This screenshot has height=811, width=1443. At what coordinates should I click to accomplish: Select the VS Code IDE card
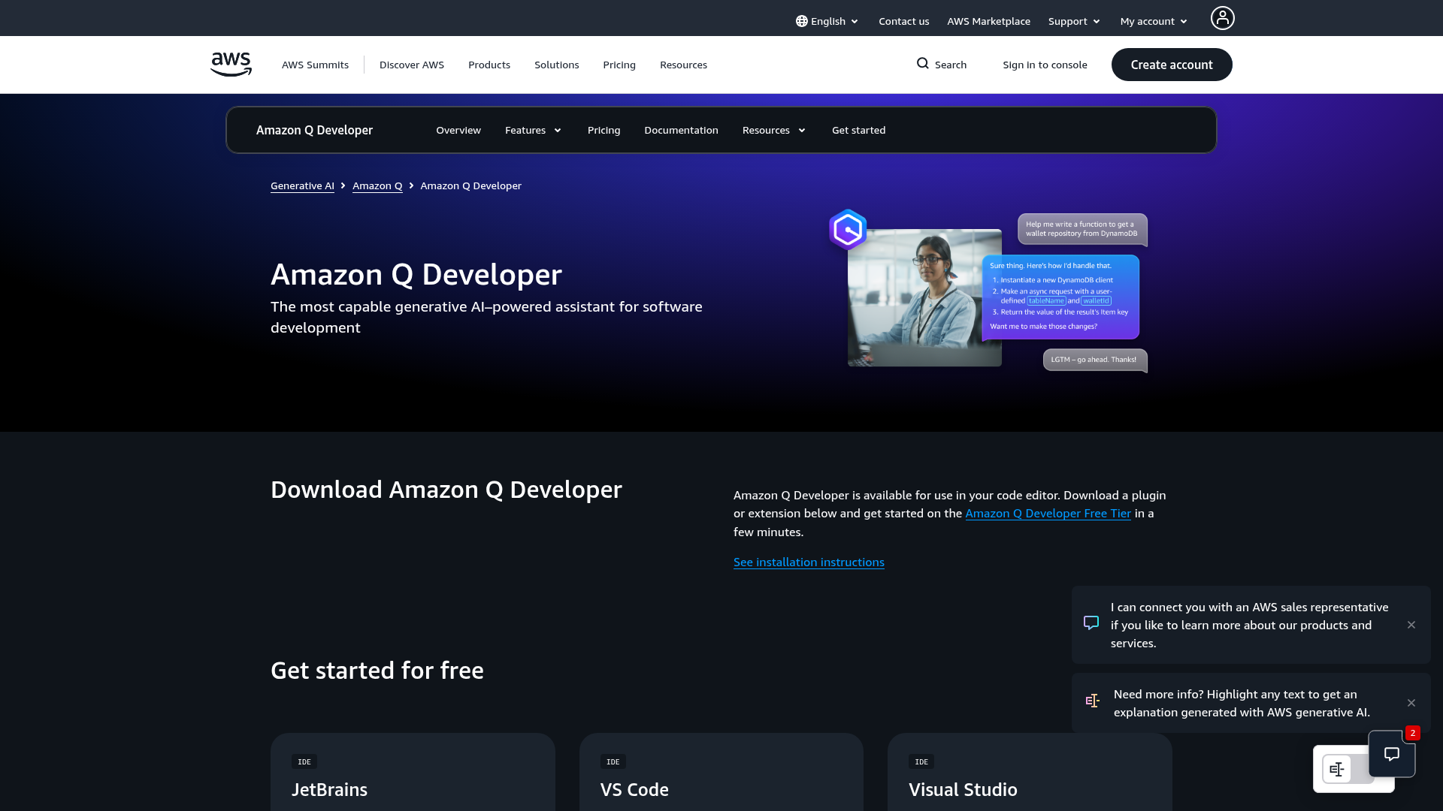pyautogui.click(x=721, y=772)
